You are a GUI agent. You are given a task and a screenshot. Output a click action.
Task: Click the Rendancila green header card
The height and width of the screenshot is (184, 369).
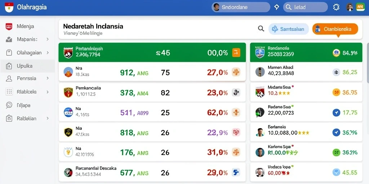[x=306, y=52]
